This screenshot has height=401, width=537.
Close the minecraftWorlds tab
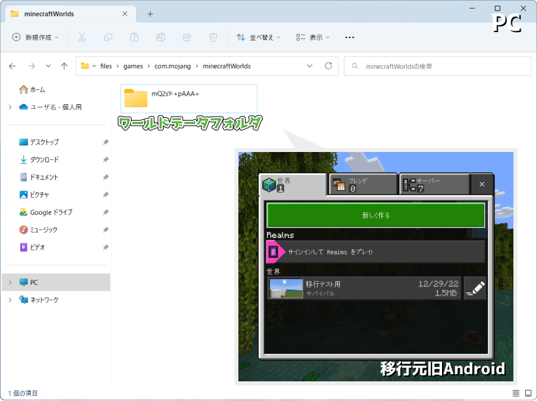[124, 14]
